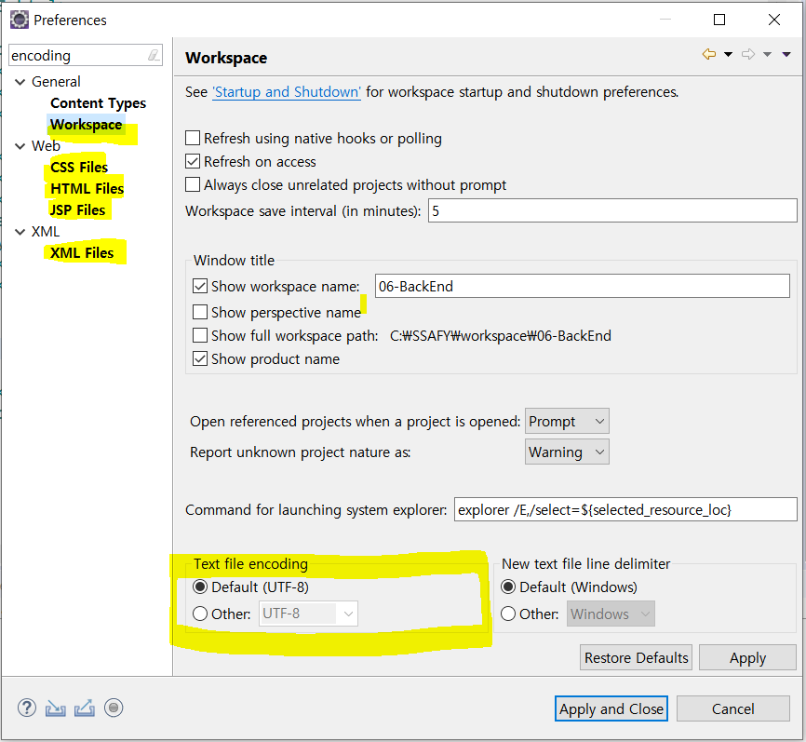Select Other text file encoding radio
This screenshot has width=806, height=742.
click(x=200, y=614)
